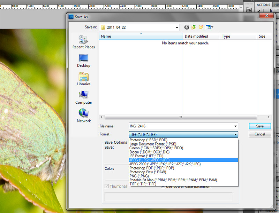Go to Desktop in the places bar

tap(83, 61)
